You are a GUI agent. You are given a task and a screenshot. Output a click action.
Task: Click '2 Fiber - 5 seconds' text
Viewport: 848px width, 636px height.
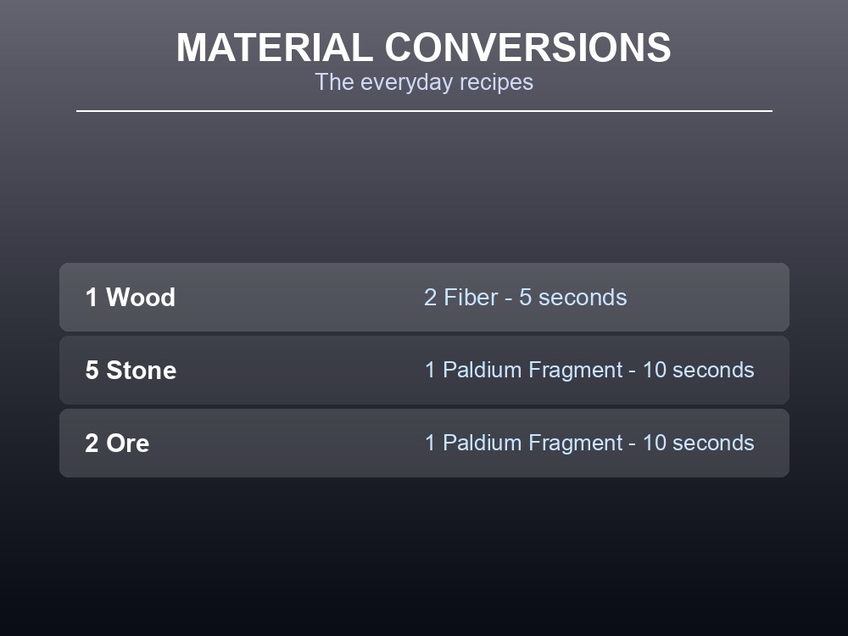525,297
